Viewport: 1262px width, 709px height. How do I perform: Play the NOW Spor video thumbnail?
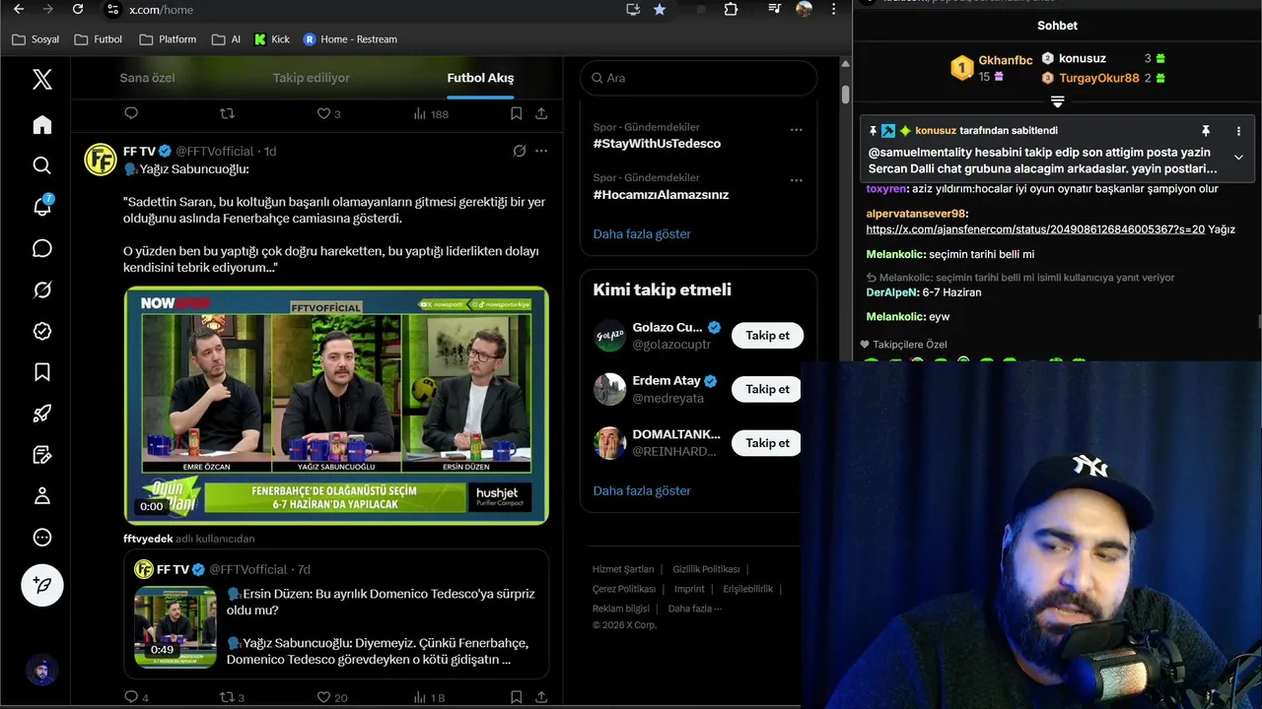coord(336,405)
